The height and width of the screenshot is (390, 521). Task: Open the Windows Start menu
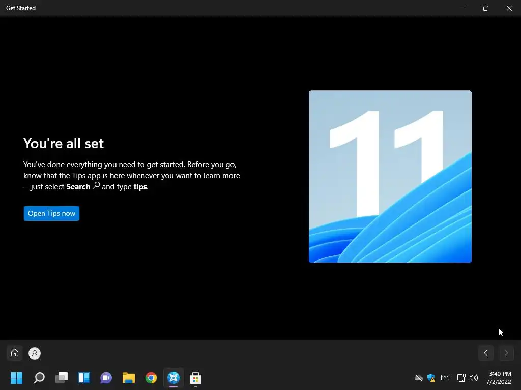tap(17, 378)
